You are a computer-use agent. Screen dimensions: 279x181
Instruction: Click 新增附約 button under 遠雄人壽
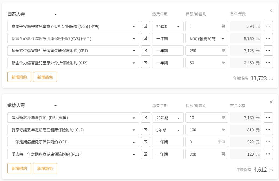(19, 168)
